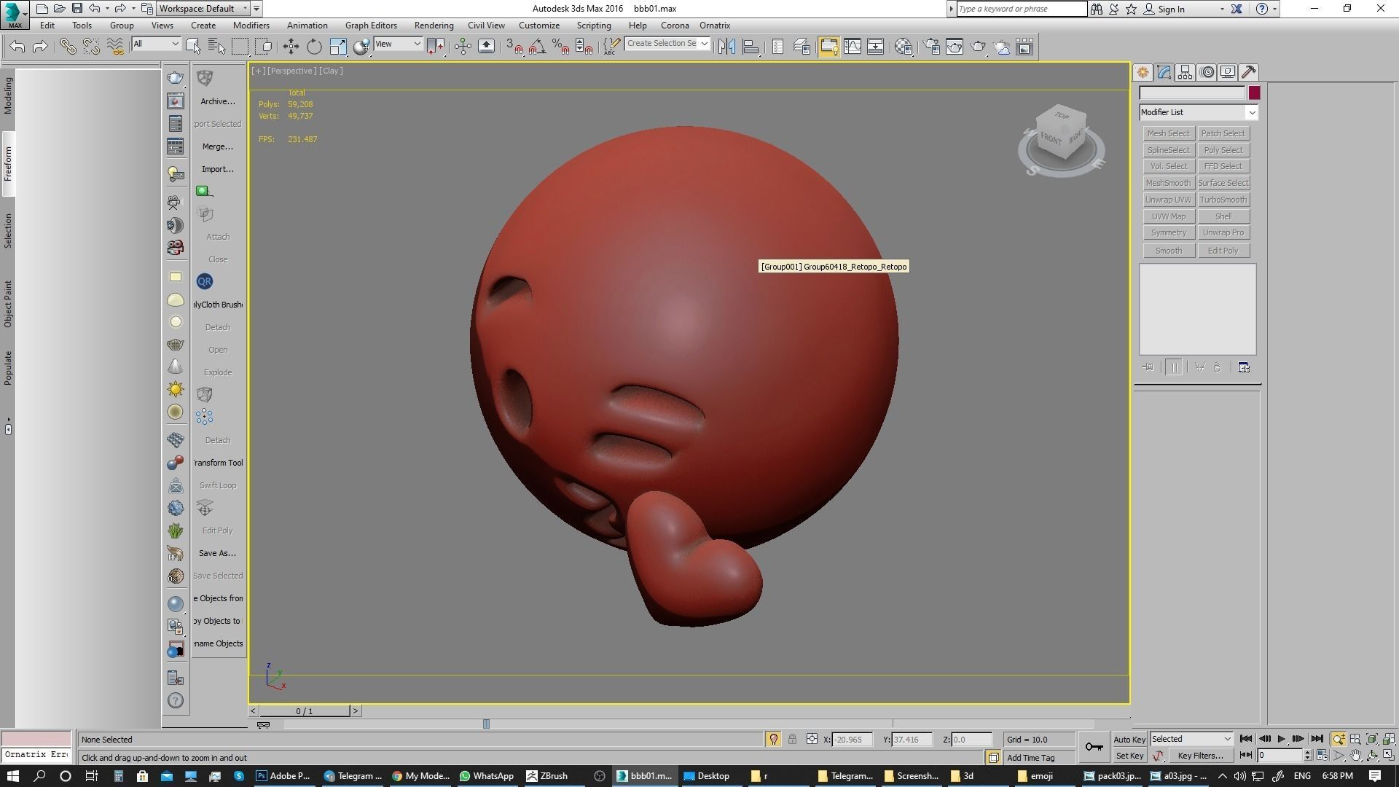Open the reference coordinate View dropdown
1399x787 pixels.
point(398,44)
